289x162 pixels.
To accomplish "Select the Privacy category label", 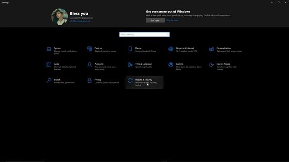I will (98, 80).
